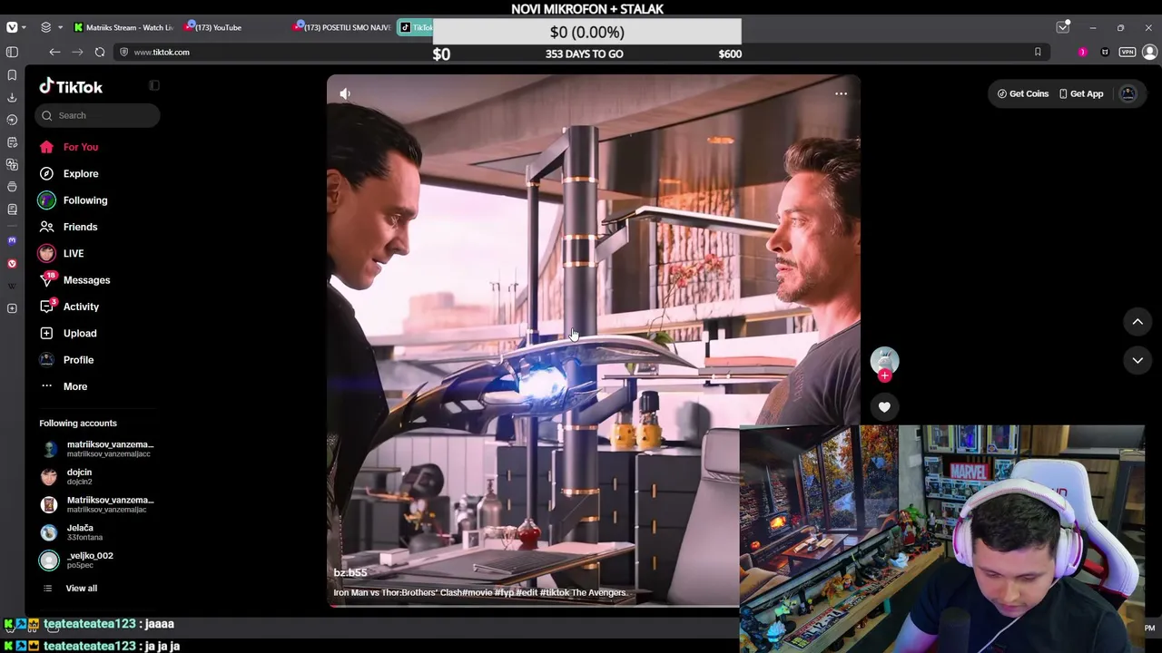Image resolution: width=1162 pixels, height=653 pixels.
Task: Click Get App
Action: [x=1080, y=93]
